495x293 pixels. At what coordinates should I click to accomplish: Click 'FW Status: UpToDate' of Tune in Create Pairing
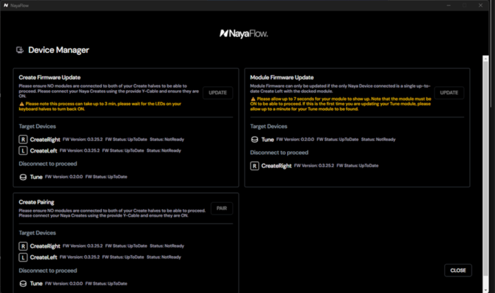[106, 284]
